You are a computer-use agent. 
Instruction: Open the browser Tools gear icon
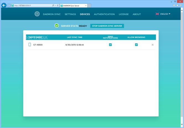181,5
